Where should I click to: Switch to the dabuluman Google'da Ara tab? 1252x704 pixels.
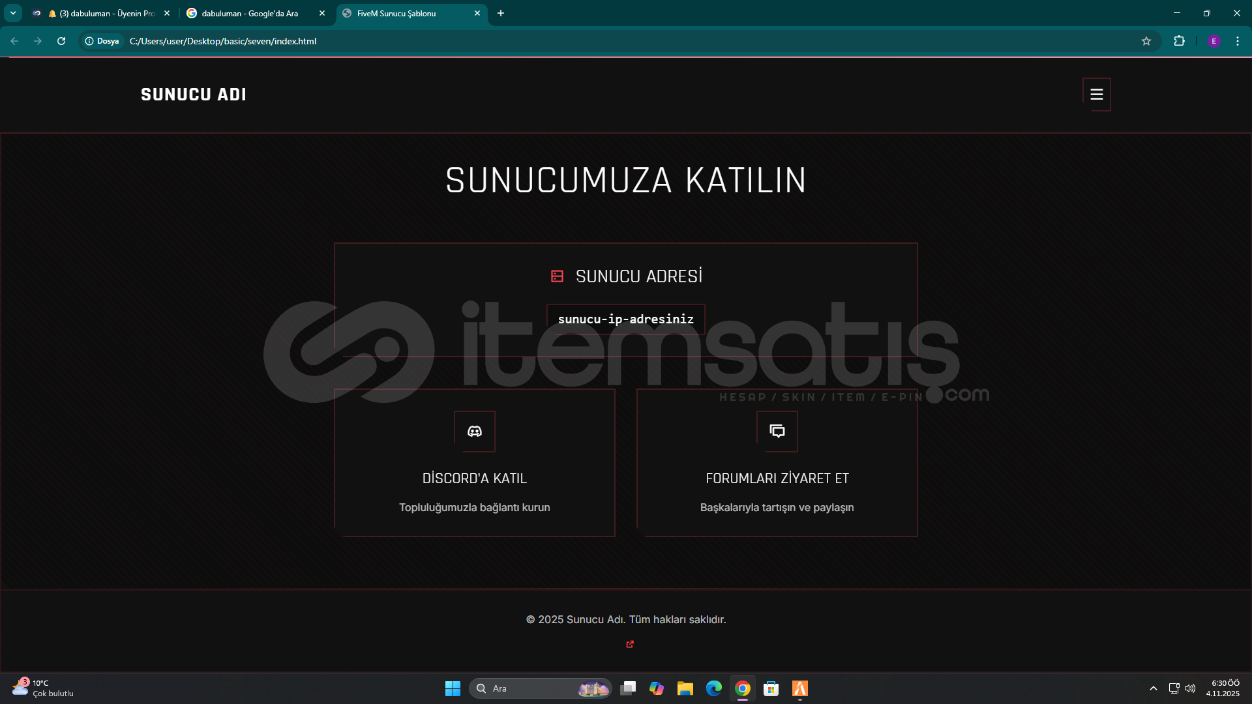pos(250,13)
